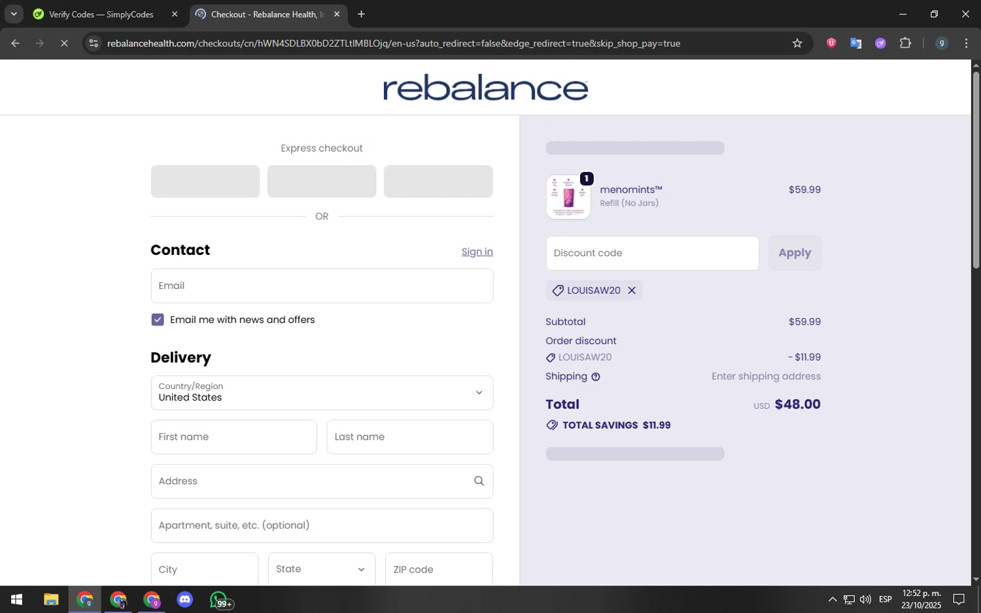
Task: Go back to previous page
Action: point(15,43)
